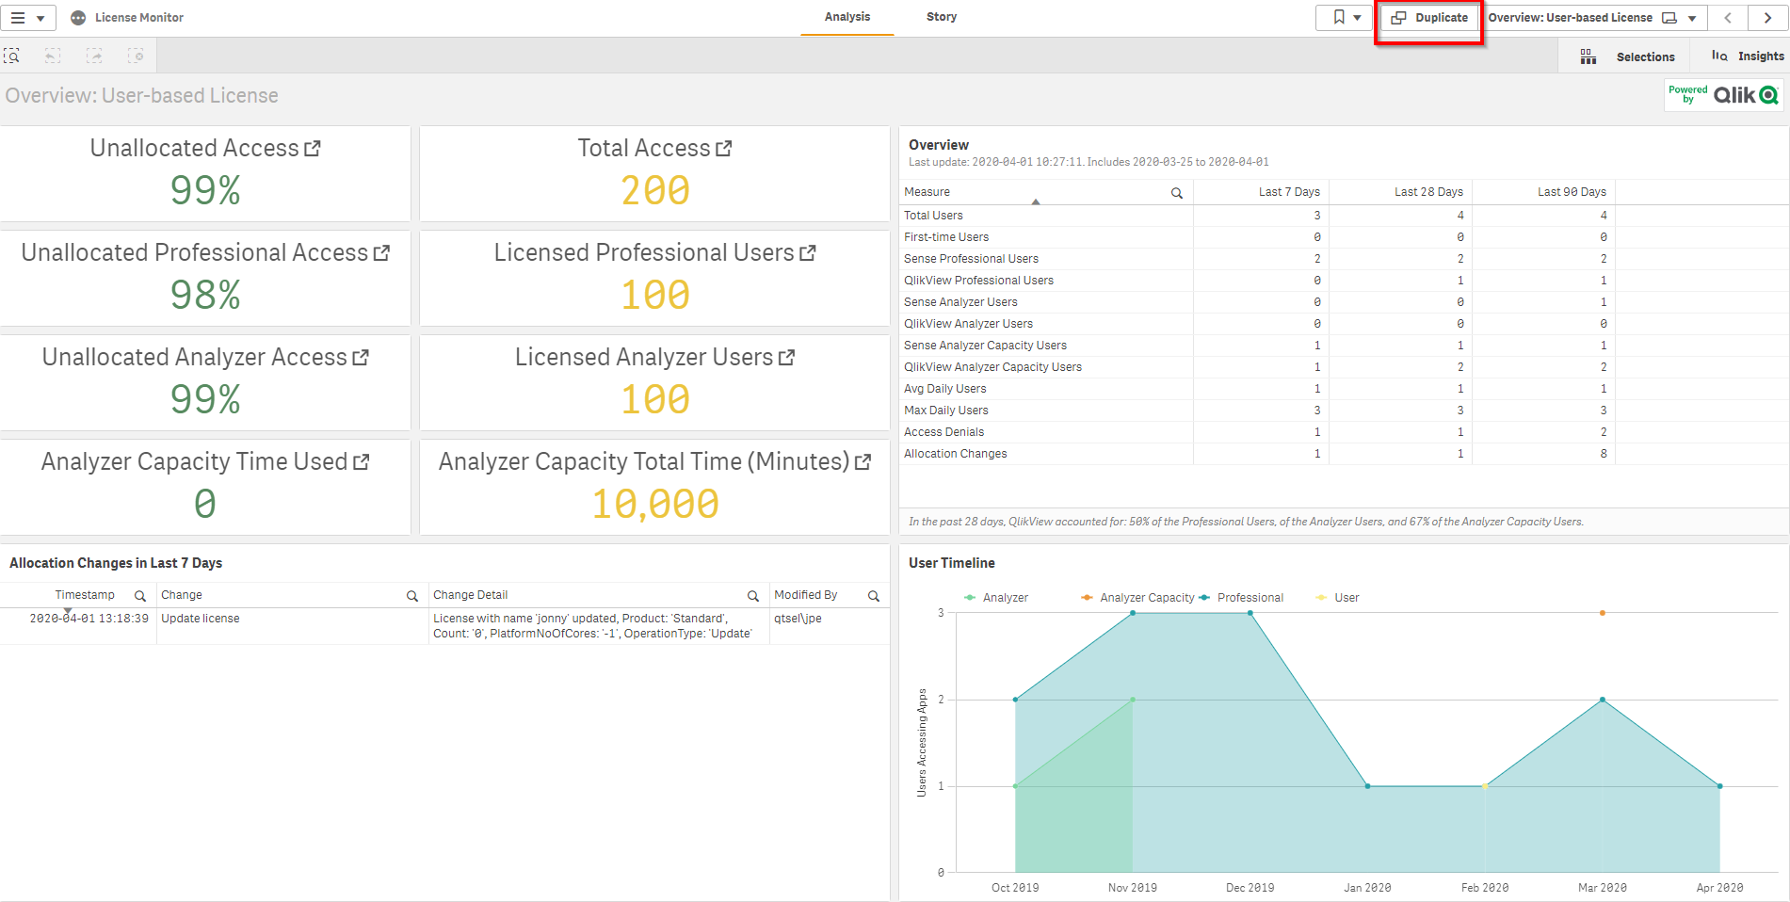
Task: Click the undo selection icon
Action: 54,56
